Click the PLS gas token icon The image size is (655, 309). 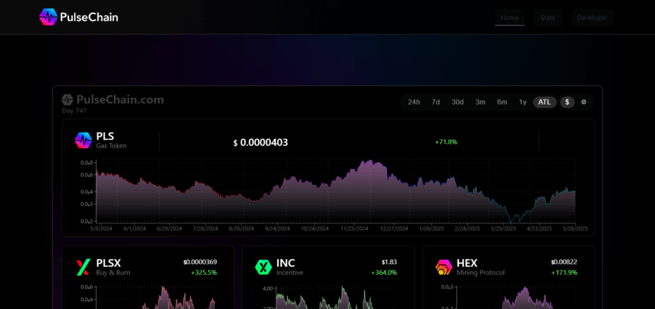click(83, 140)
